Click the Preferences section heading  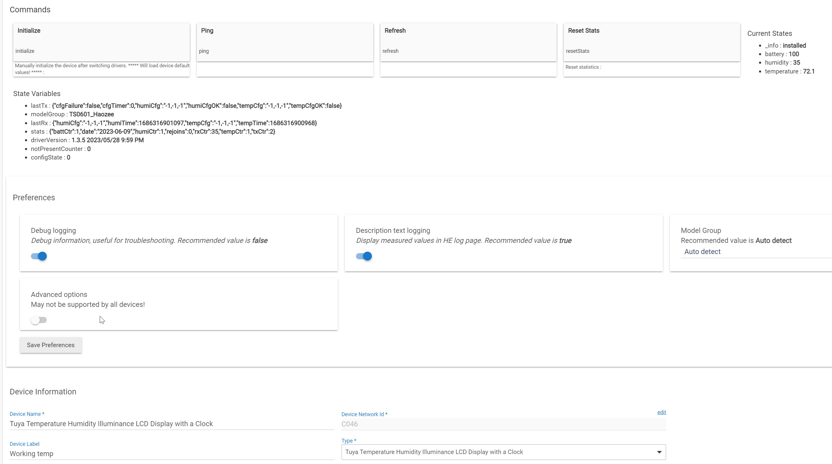(x=34, y=198)
